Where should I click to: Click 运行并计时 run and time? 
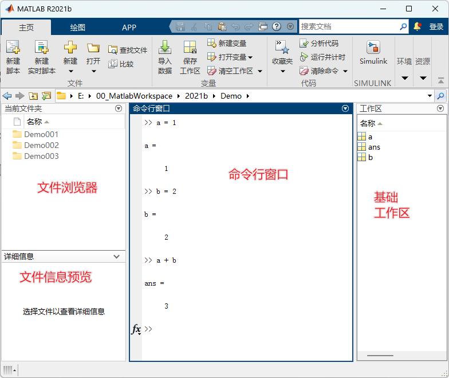[x=322, y=57]
